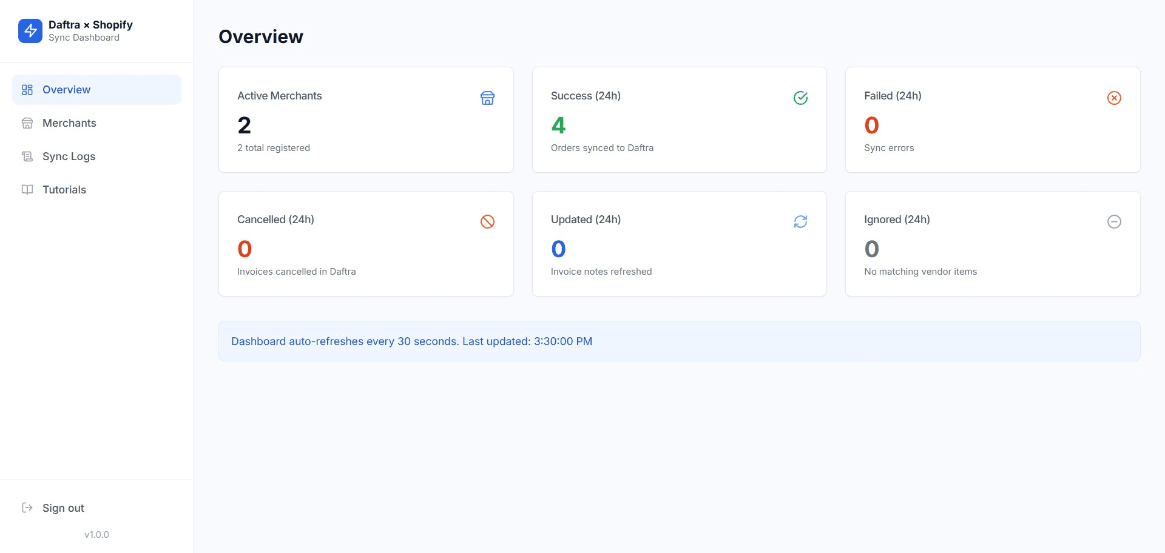Select the grid icon beside Overview
The width and height of the screenshot is (1165, 553).
click(x=27, y=89)
